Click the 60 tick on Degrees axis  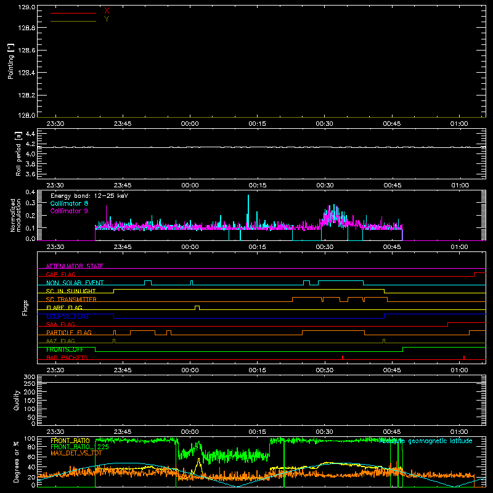(x=32, y=457)
